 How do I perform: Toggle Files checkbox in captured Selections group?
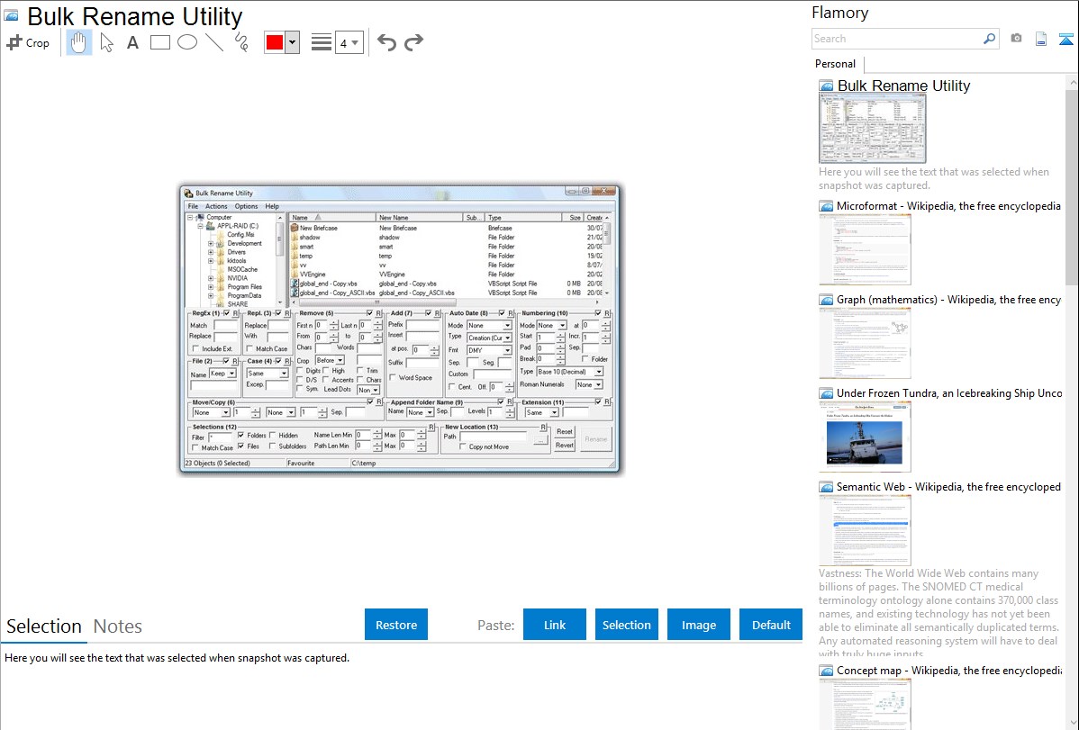(x=240, y=446)
